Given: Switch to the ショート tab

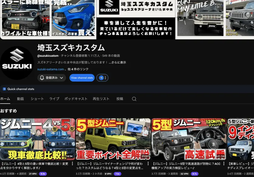Looking at the screenshot, I should click(x=37, y=99).
